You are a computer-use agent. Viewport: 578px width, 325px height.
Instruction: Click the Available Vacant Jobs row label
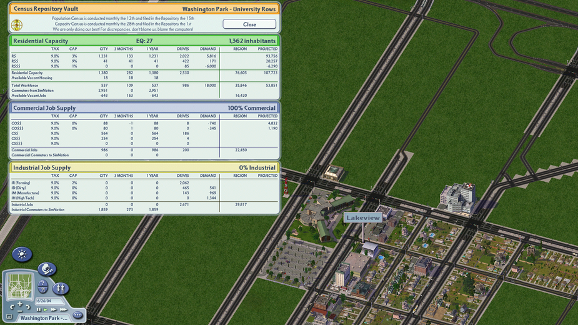pos(29,96)
